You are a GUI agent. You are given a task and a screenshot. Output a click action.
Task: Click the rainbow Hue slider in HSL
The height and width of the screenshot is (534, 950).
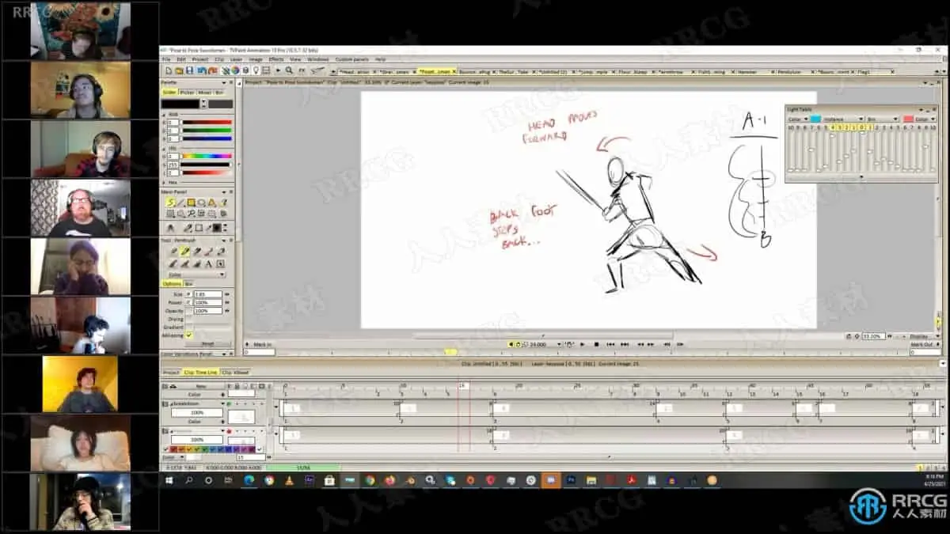[207, 156]
